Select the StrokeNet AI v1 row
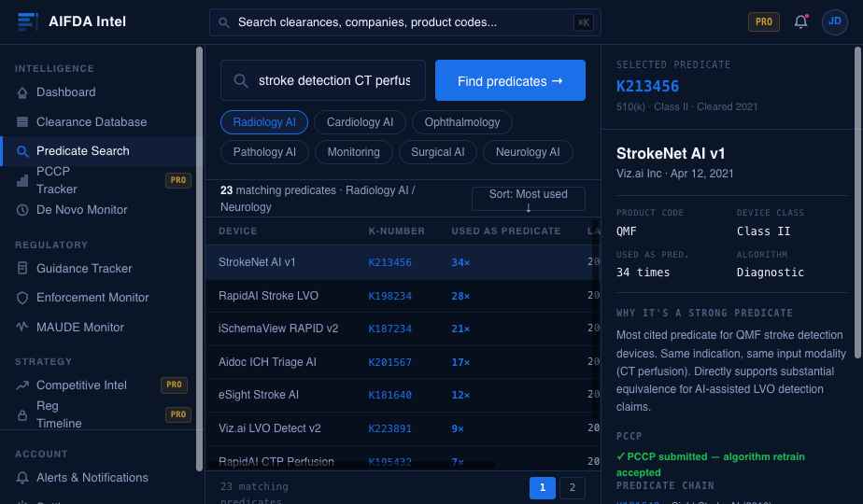The width and height of the screenshot is (863, 504). point(403,262)
